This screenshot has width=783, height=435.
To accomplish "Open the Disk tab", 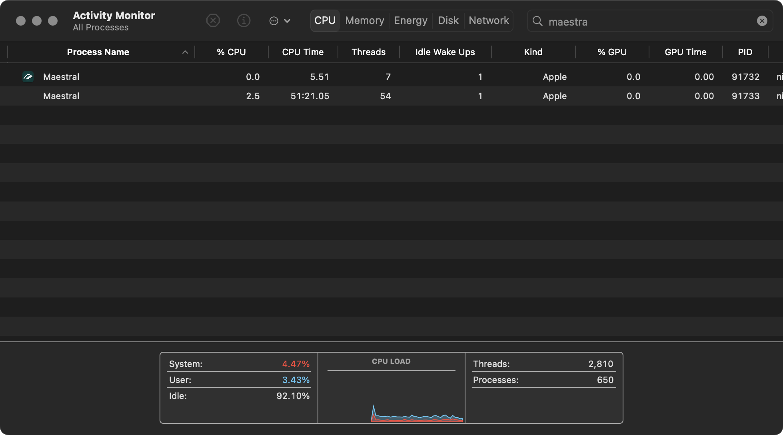I will pyautogui.click(x=448, y=20).
